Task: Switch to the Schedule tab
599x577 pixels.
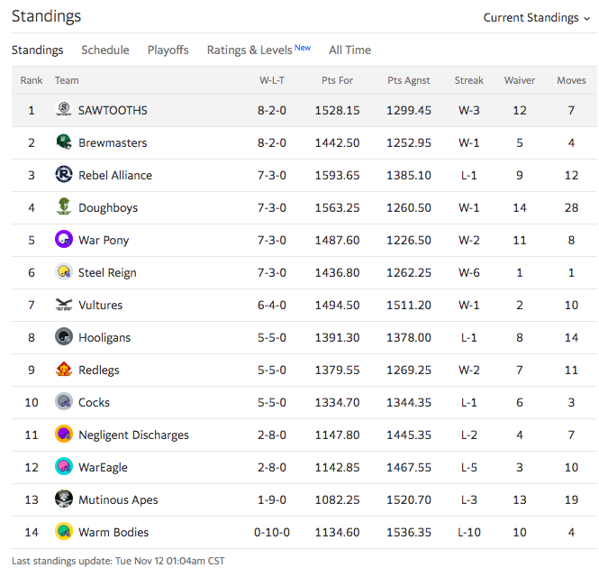Action: tap(105, 50)
